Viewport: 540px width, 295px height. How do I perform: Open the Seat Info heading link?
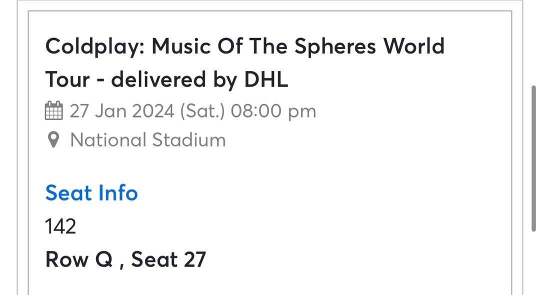[x=91, y=193]
